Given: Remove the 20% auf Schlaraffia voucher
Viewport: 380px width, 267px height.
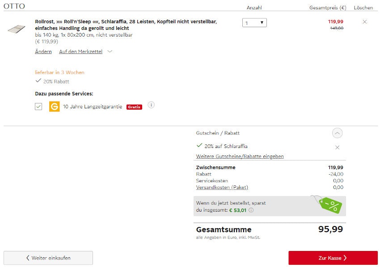Looking at the screenshot, I should coord(337,147).
